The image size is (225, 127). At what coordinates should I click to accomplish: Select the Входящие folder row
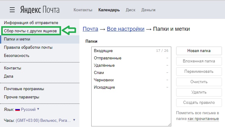(x=131, y=51)
